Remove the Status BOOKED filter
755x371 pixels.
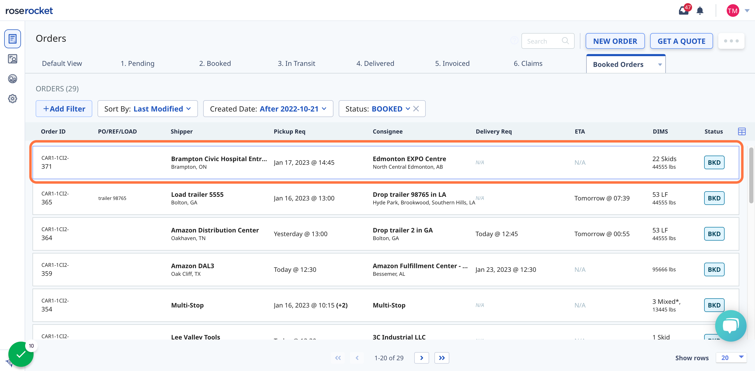(416, 109)
